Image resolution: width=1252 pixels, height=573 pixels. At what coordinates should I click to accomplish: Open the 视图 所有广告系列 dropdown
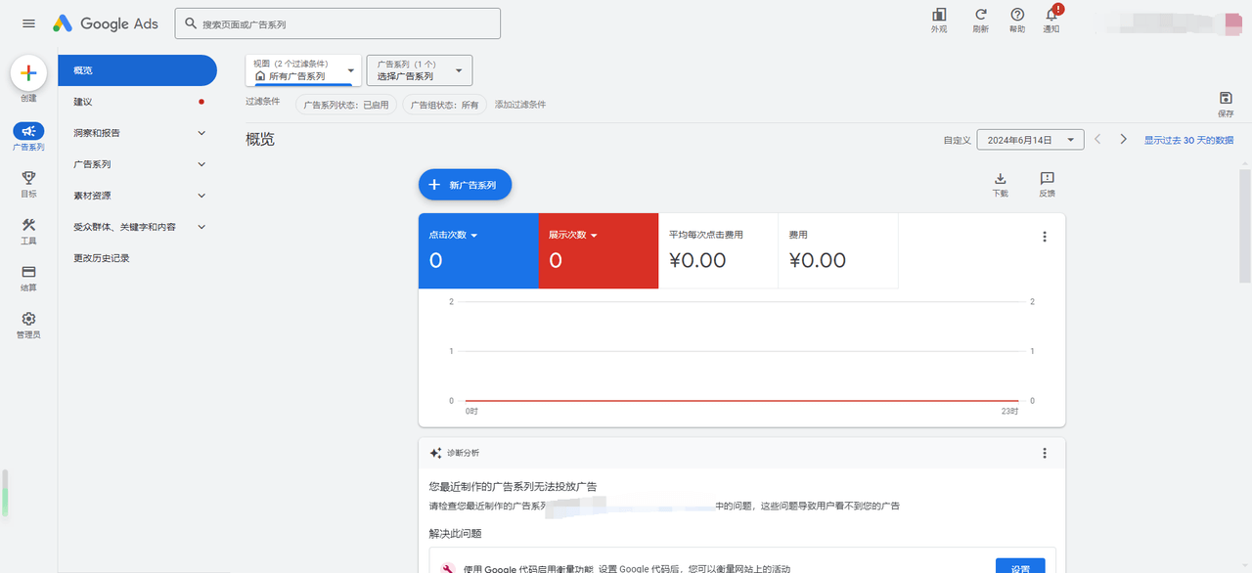click(x=303, y=69)
